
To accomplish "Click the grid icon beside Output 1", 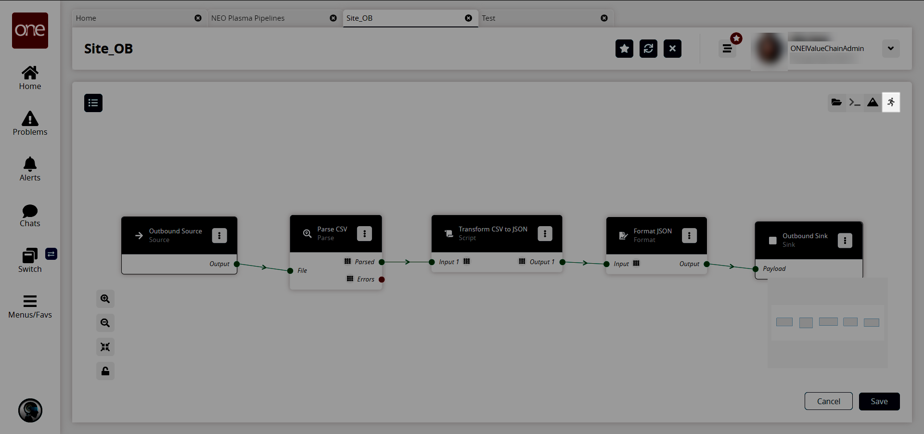I will pos(522,261).
